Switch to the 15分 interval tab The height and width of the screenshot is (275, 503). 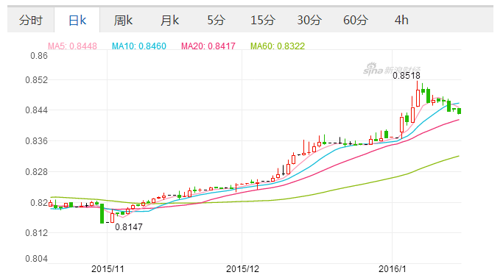point(262,20)
